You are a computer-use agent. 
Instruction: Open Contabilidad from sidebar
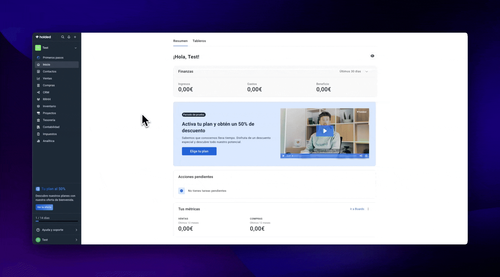[51, 127]
